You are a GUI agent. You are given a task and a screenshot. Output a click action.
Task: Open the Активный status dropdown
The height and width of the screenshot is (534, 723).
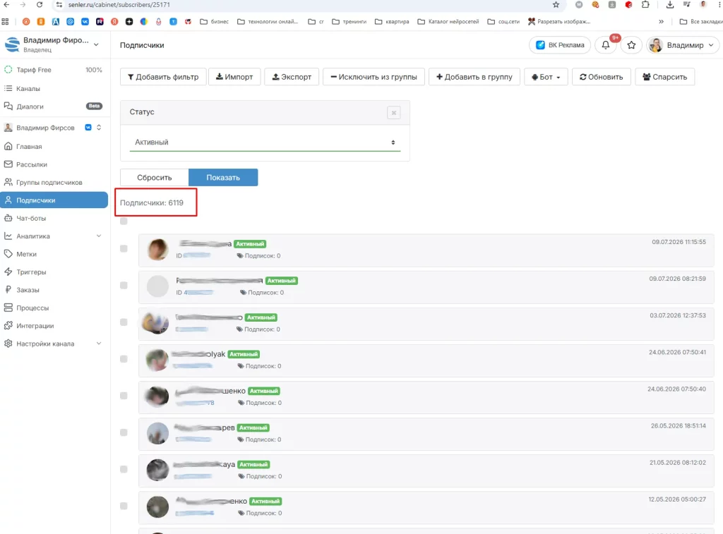(x=265, y=142)
